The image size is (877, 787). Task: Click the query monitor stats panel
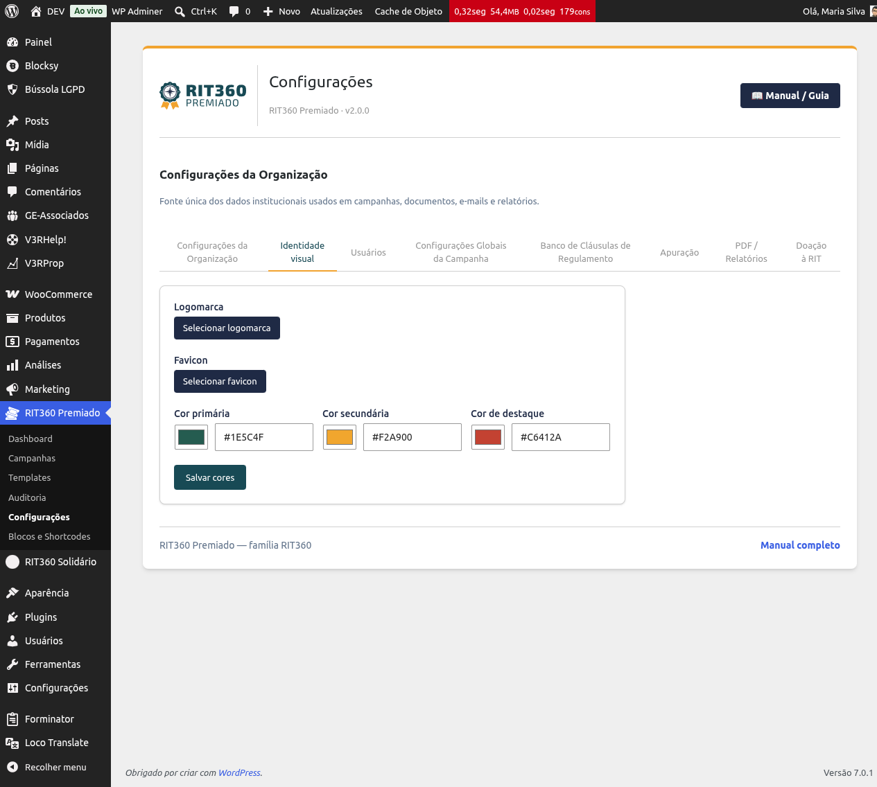coord(522,11)
